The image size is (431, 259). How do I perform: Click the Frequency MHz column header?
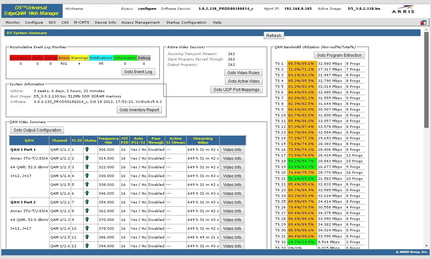[108, 141]
